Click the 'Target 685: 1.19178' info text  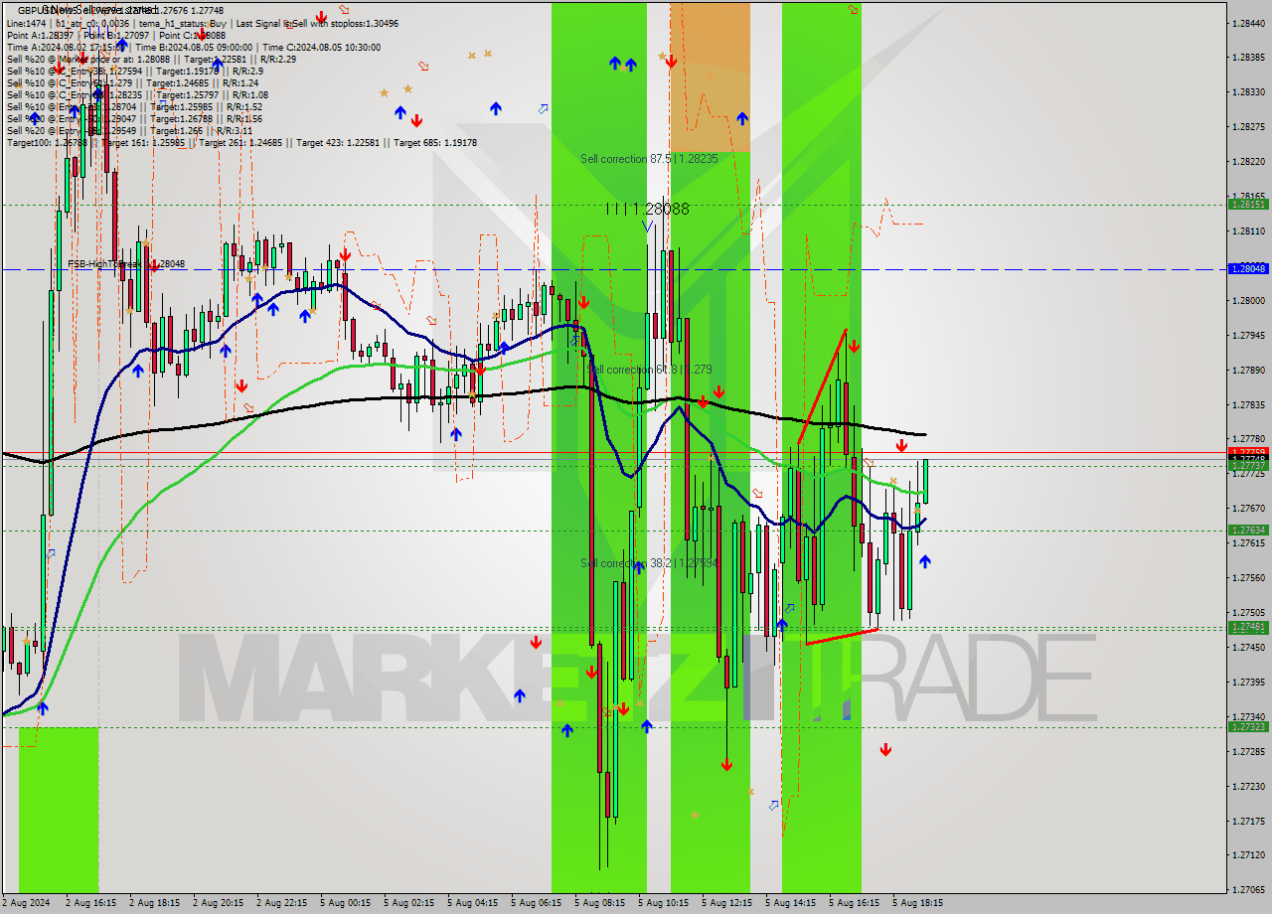point(435,142)
